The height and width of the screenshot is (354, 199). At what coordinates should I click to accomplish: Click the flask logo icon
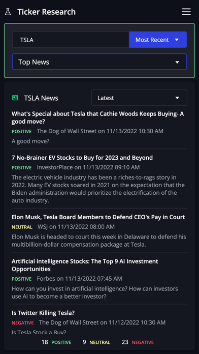coord(8,12)
